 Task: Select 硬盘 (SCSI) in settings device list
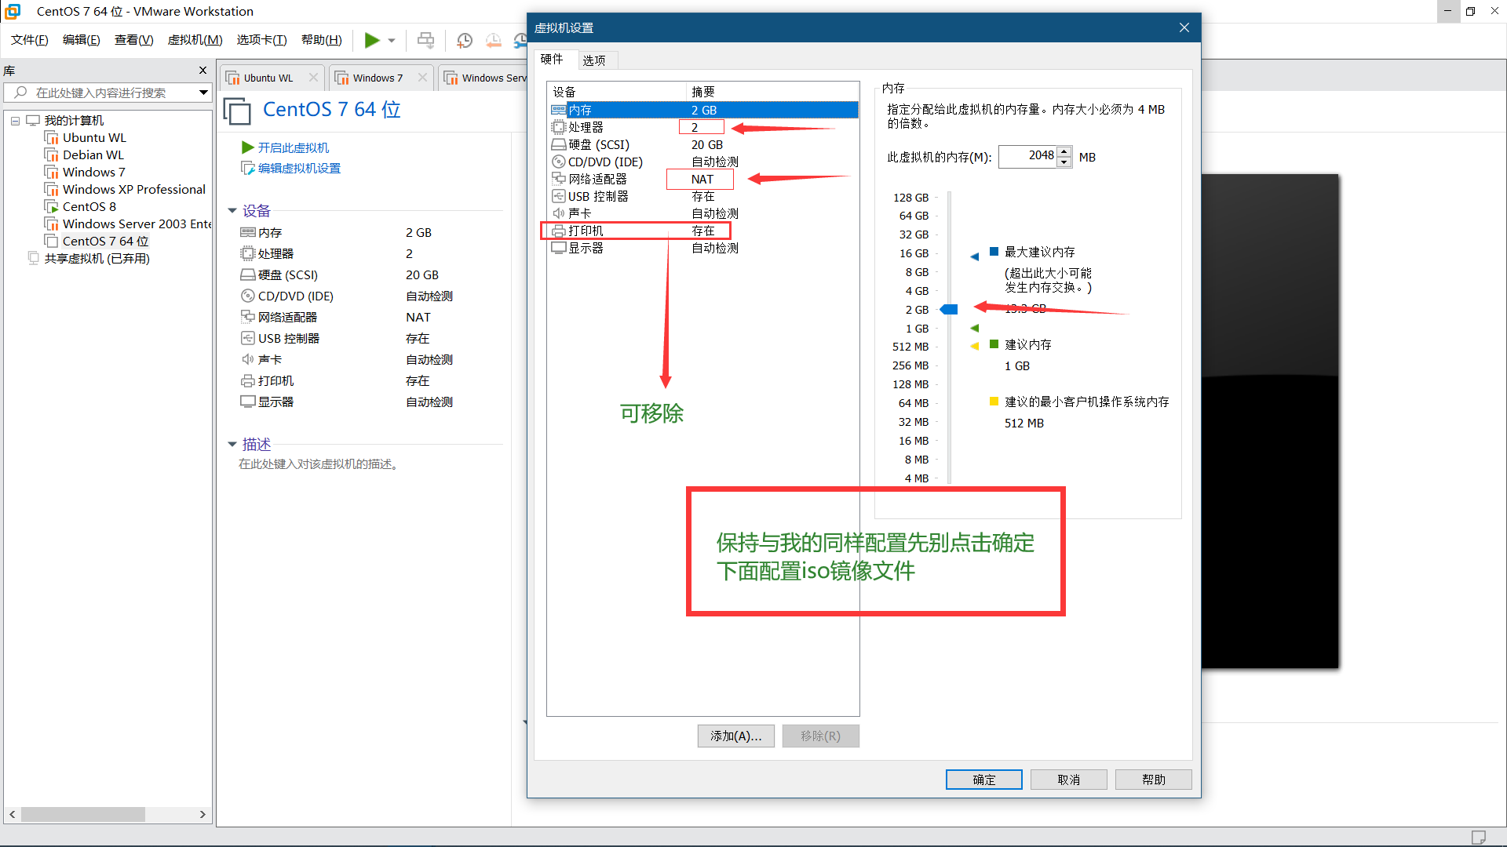[x=703, y=144]
